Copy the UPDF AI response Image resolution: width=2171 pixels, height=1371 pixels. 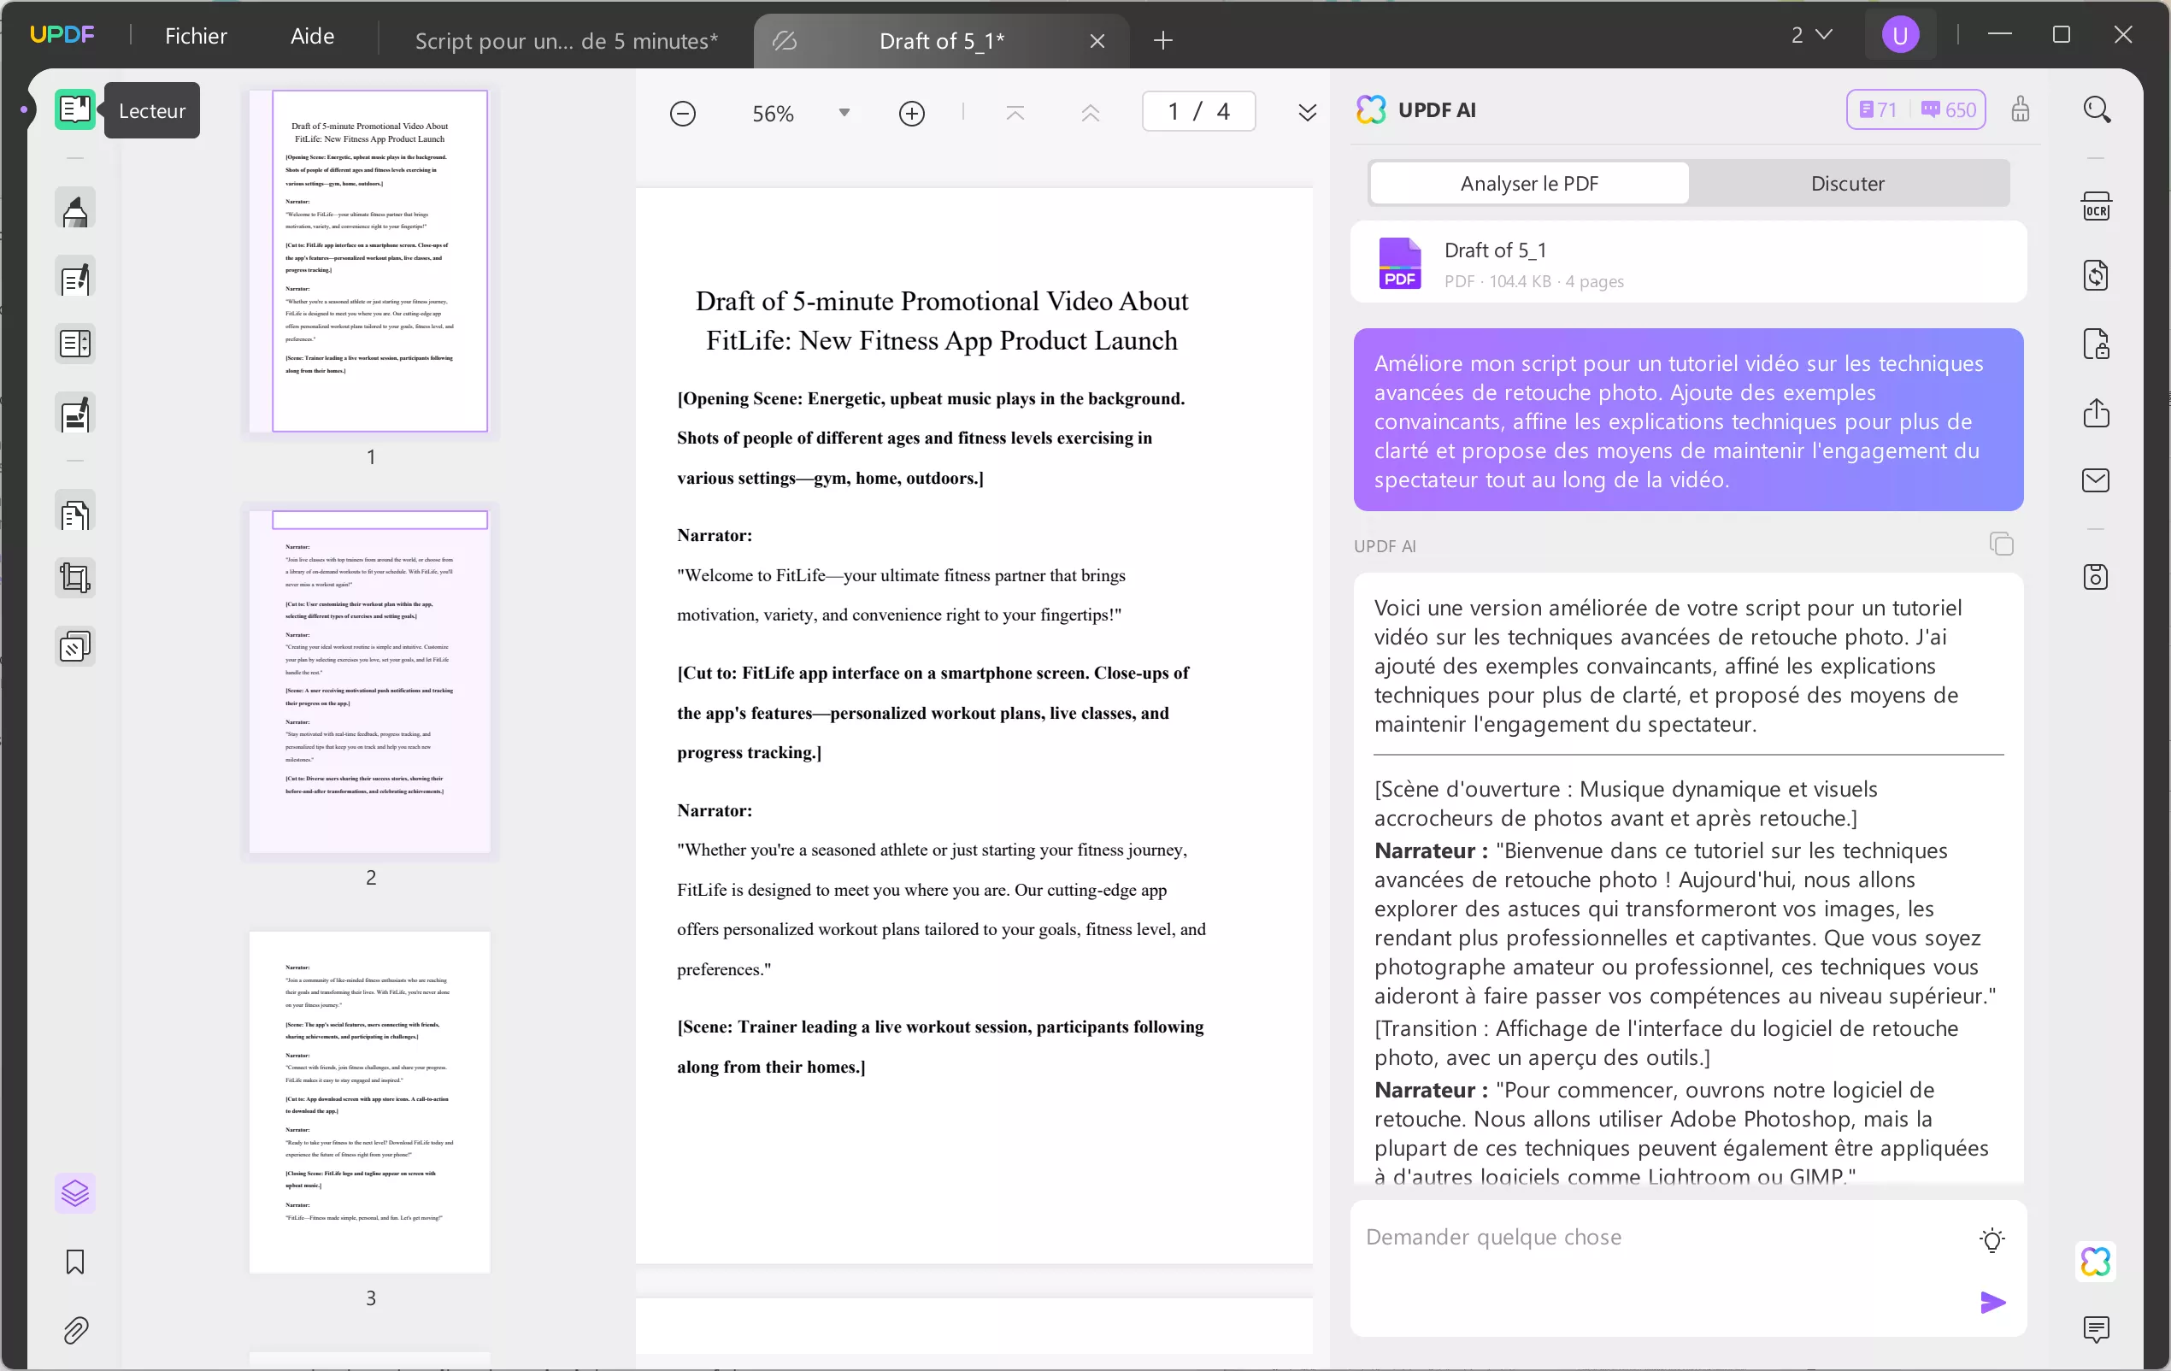tap(2001, 544)
